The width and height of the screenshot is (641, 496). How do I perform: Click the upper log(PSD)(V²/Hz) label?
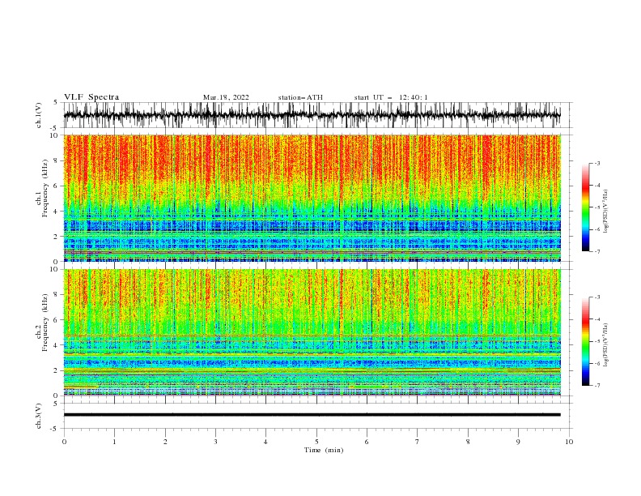606,212
